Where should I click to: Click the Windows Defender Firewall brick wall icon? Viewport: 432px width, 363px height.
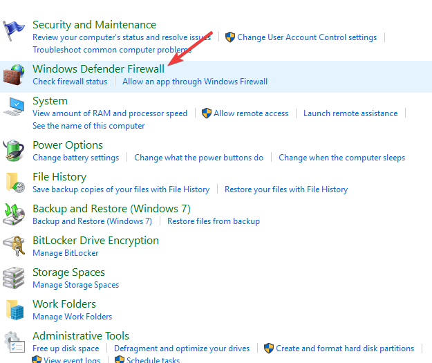14,75
